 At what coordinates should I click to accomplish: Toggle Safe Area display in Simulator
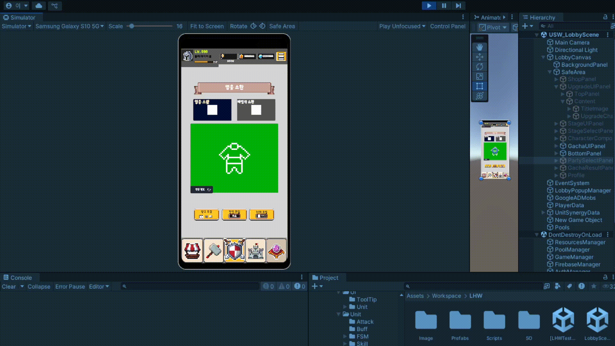tap(282, 26)
